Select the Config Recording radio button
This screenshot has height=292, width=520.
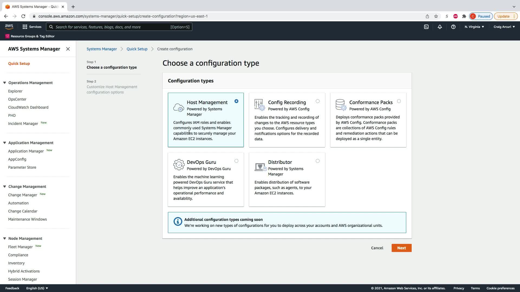click(x=317, y=101)
